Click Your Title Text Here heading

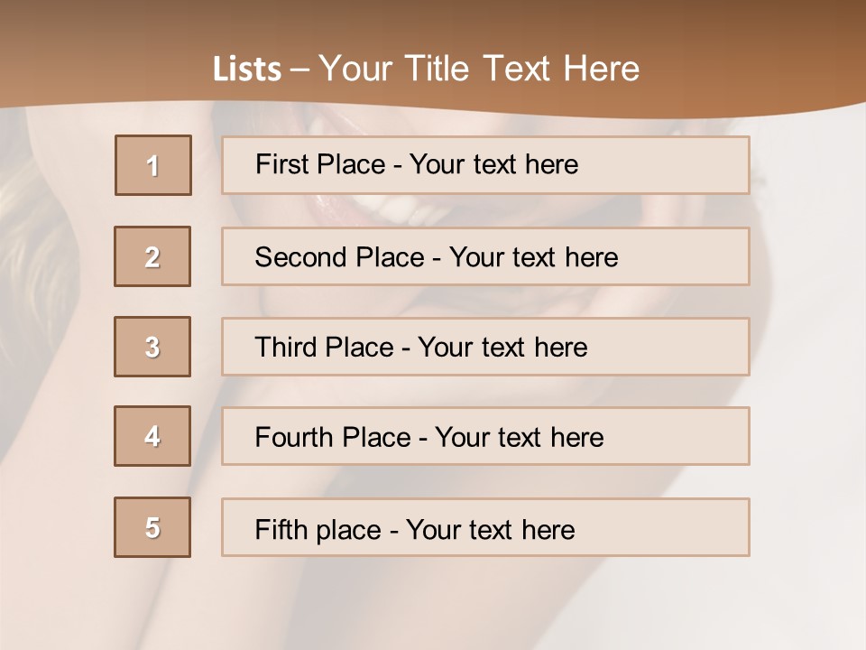click(x=479, y=69)
